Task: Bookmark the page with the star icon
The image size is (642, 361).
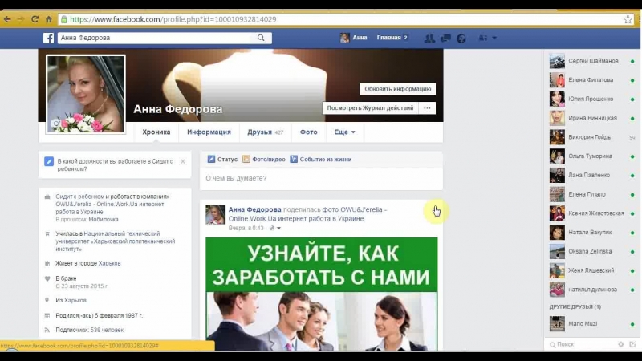Action: (x=628, y=19)
